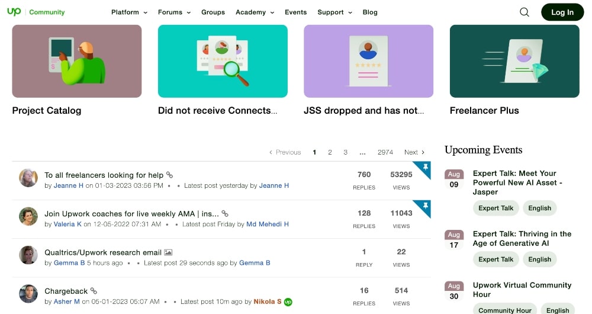Click the pin icon on 'Join Upwork coaches' thread
The width and height of the screenshot is (592, 314).
(x=426, y=206)
